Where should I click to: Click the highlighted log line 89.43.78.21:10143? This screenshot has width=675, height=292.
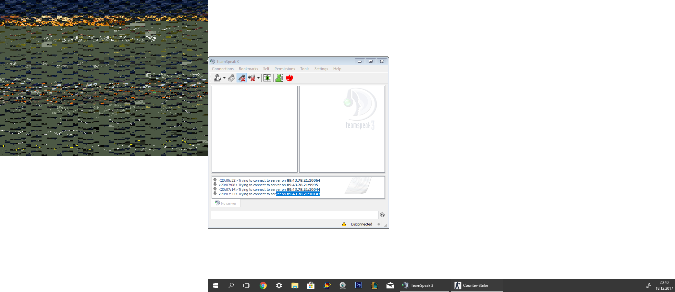tap(269, 194)
